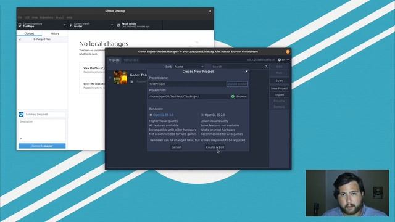Toggle the favorite star beside the Godot project
Viewport: 395px width, 222px height.
(110, 78)
